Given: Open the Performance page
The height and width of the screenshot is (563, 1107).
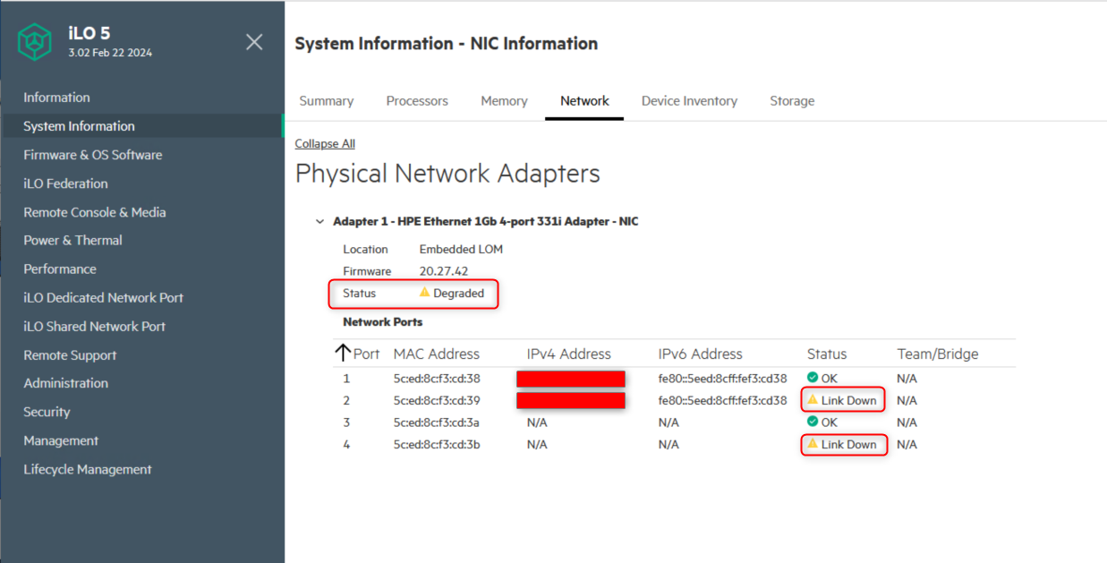Looking at the screenshot, I should [x=60, y=269].
